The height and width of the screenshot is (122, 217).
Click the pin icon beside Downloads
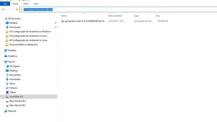pos(56,27)
